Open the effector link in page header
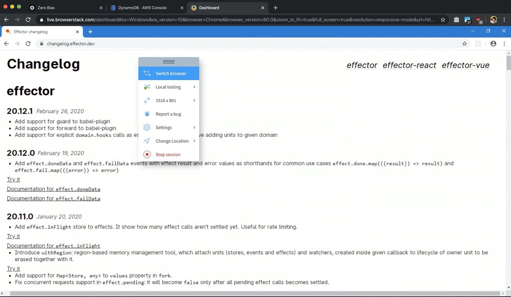511x297 pixels. [x=362, y=65]
